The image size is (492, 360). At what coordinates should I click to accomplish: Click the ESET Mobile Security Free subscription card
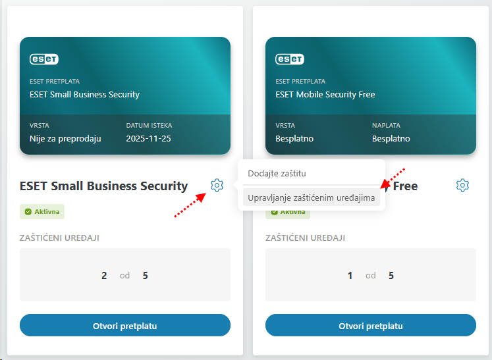tap(370, 95)
